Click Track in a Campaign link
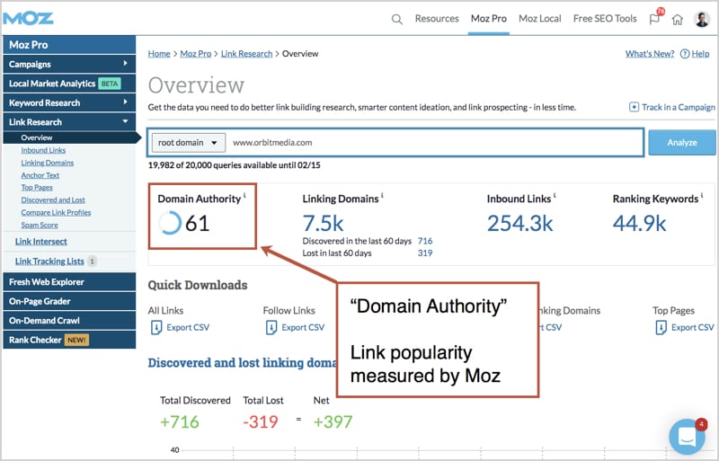 coord(679,107)
